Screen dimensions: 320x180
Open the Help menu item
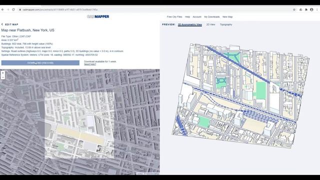pos(187,16)
